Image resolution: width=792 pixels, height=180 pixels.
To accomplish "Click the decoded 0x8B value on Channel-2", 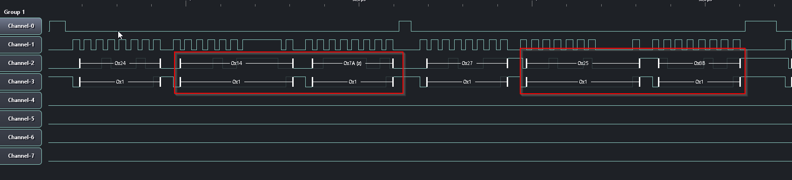I will pyautogui.click(x=699, y=63).
